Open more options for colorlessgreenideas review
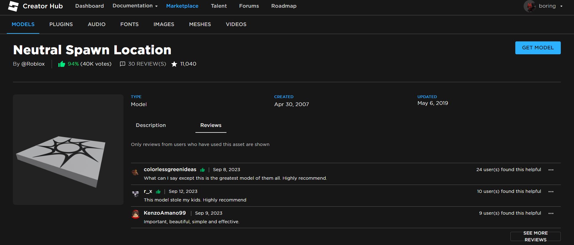The height and width of the screenshot is (245, 574). pyautogui.click(x=551, y=170)
